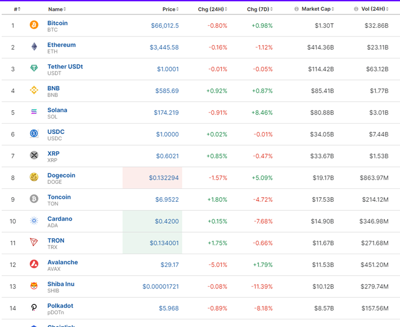
Task: Click the Shiba Inu logo icon
Action: tap(34, 285)
